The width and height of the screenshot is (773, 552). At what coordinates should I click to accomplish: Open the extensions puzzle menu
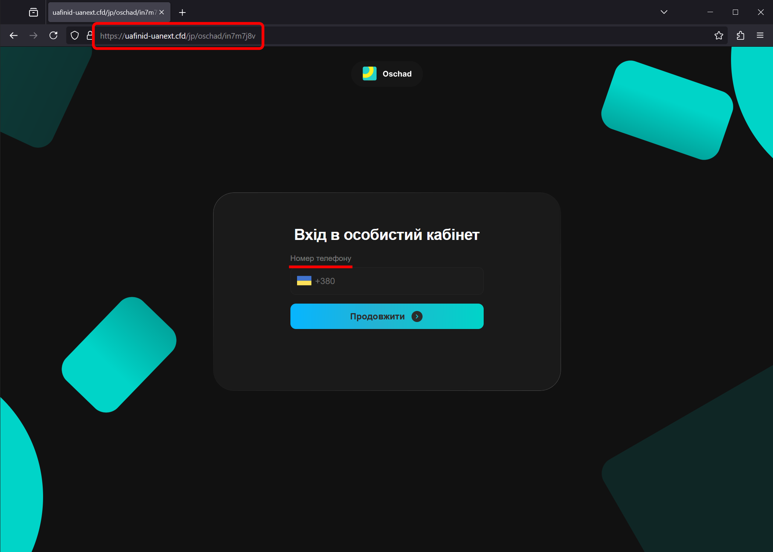(740, 36)
